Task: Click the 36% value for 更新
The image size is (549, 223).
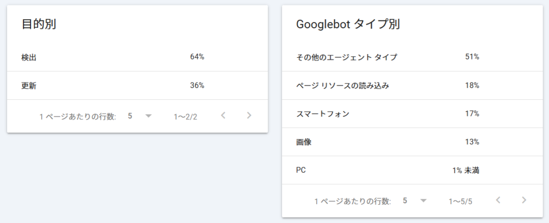Action: pos(197,85)
